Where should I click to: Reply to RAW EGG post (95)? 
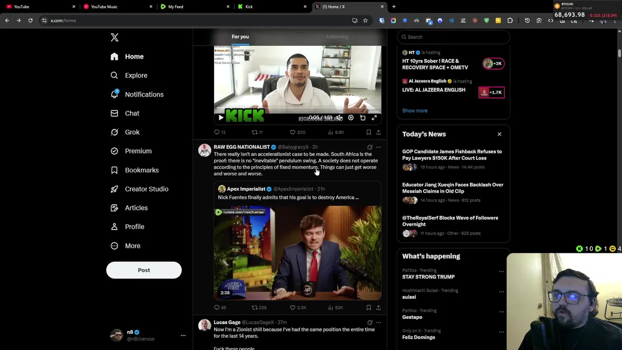220,308
